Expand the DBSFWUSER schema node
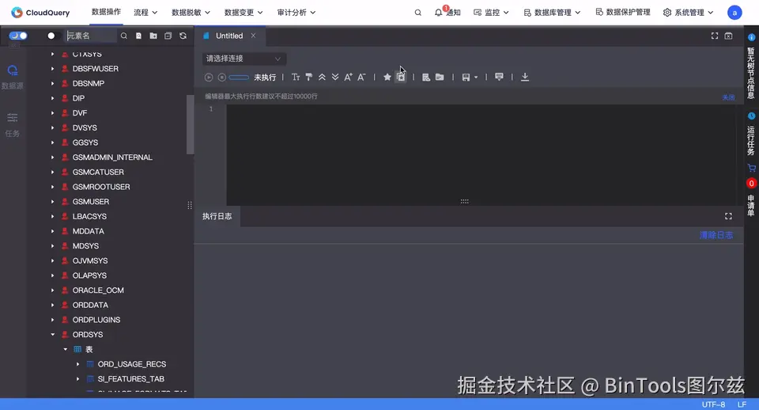 click(53, 69)
